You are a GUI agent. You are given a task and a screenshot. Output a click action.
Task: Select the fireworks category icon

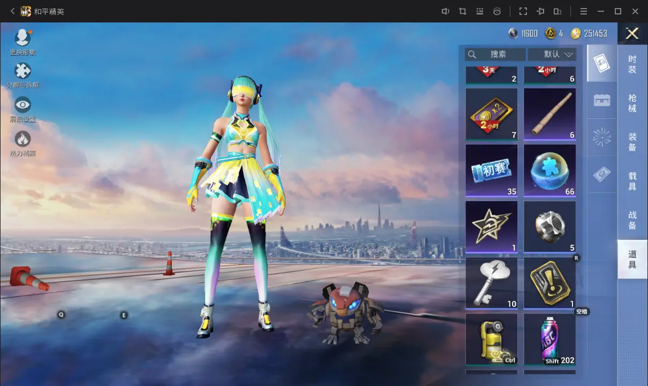coord(602,137)
